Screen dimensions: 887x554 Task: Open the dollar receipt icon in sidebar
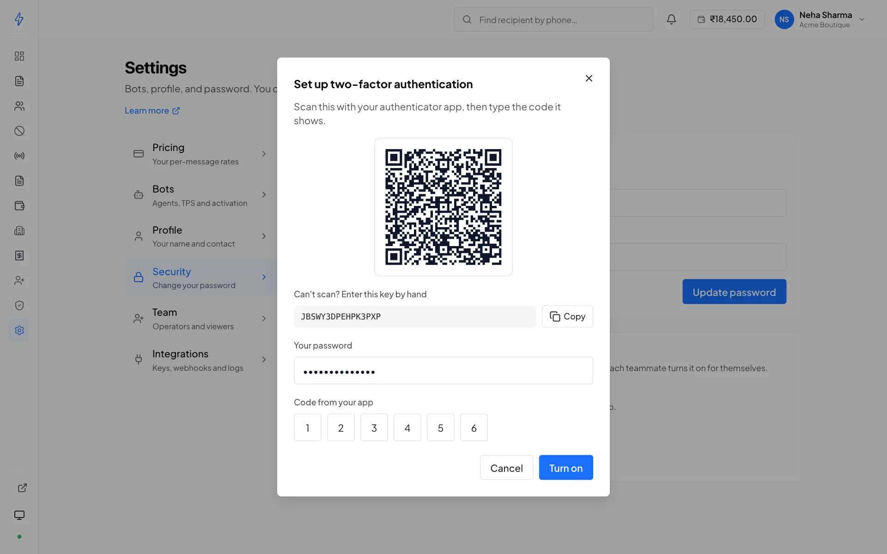coord(19,255)
